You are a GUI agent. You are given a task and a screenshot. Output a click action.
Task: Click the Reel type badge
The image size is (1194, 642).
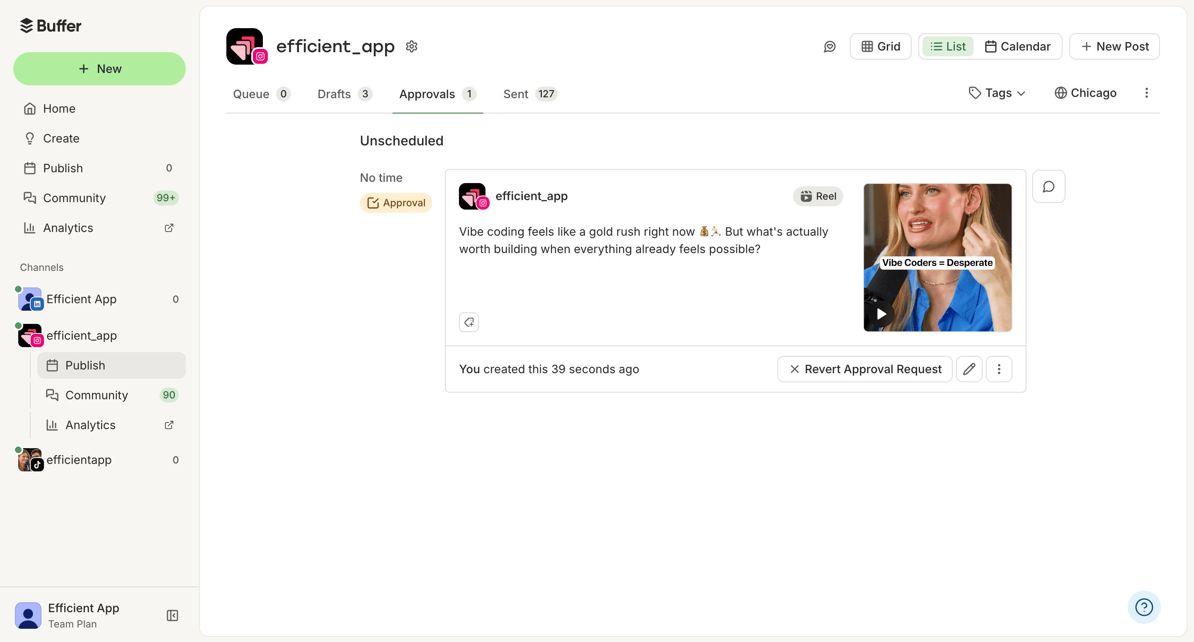point(818,196)
